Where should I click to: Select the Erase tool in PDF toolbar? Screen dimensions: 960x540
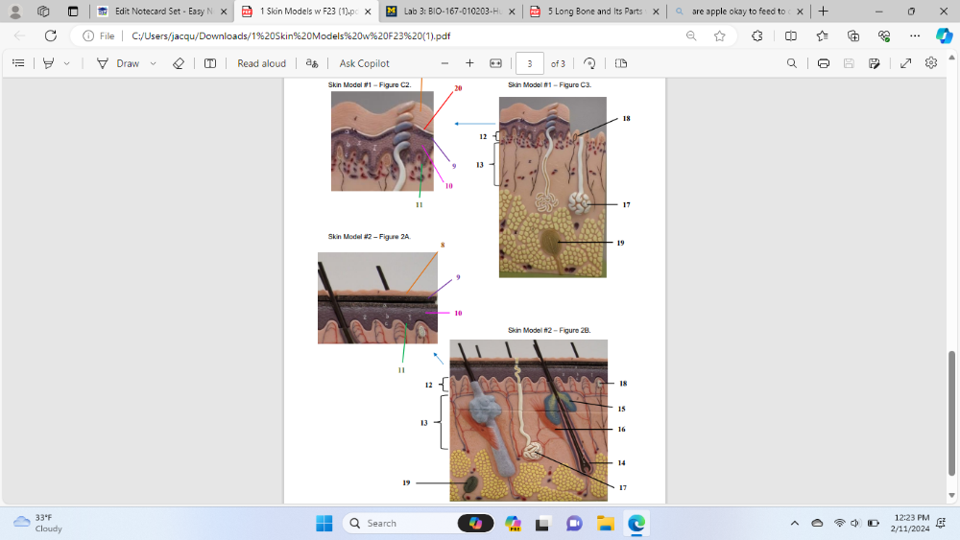178,63
